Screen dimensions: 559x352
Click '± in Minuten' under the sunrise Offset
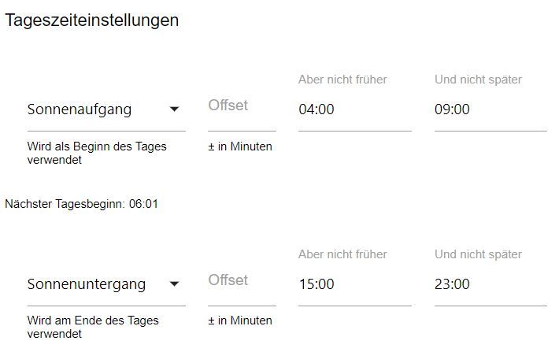click(240, 146)
